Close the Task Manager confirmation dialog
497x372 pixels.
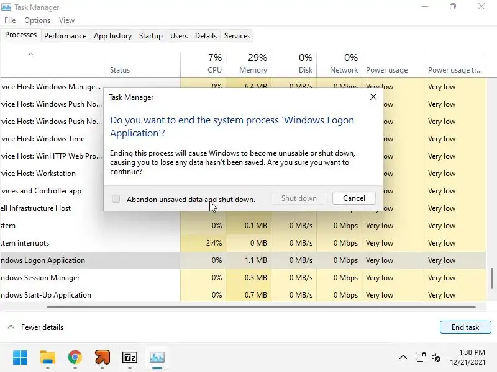coord(373,97)
